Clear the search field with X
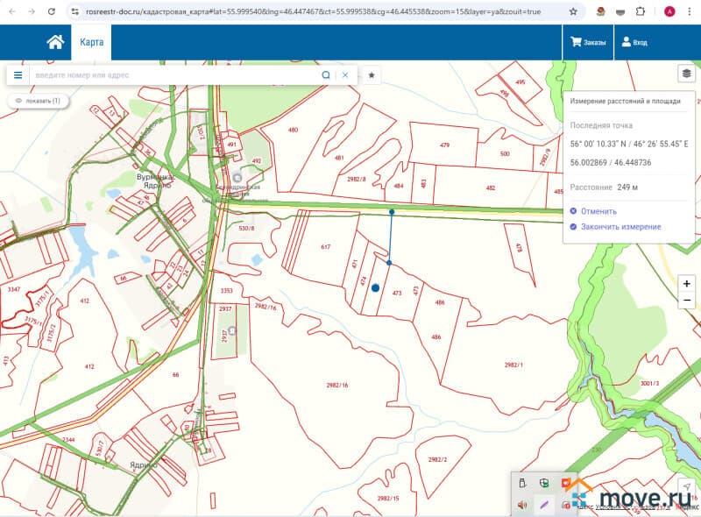The height and width of the screenshot is (517, 701). (x=345, y=75)
